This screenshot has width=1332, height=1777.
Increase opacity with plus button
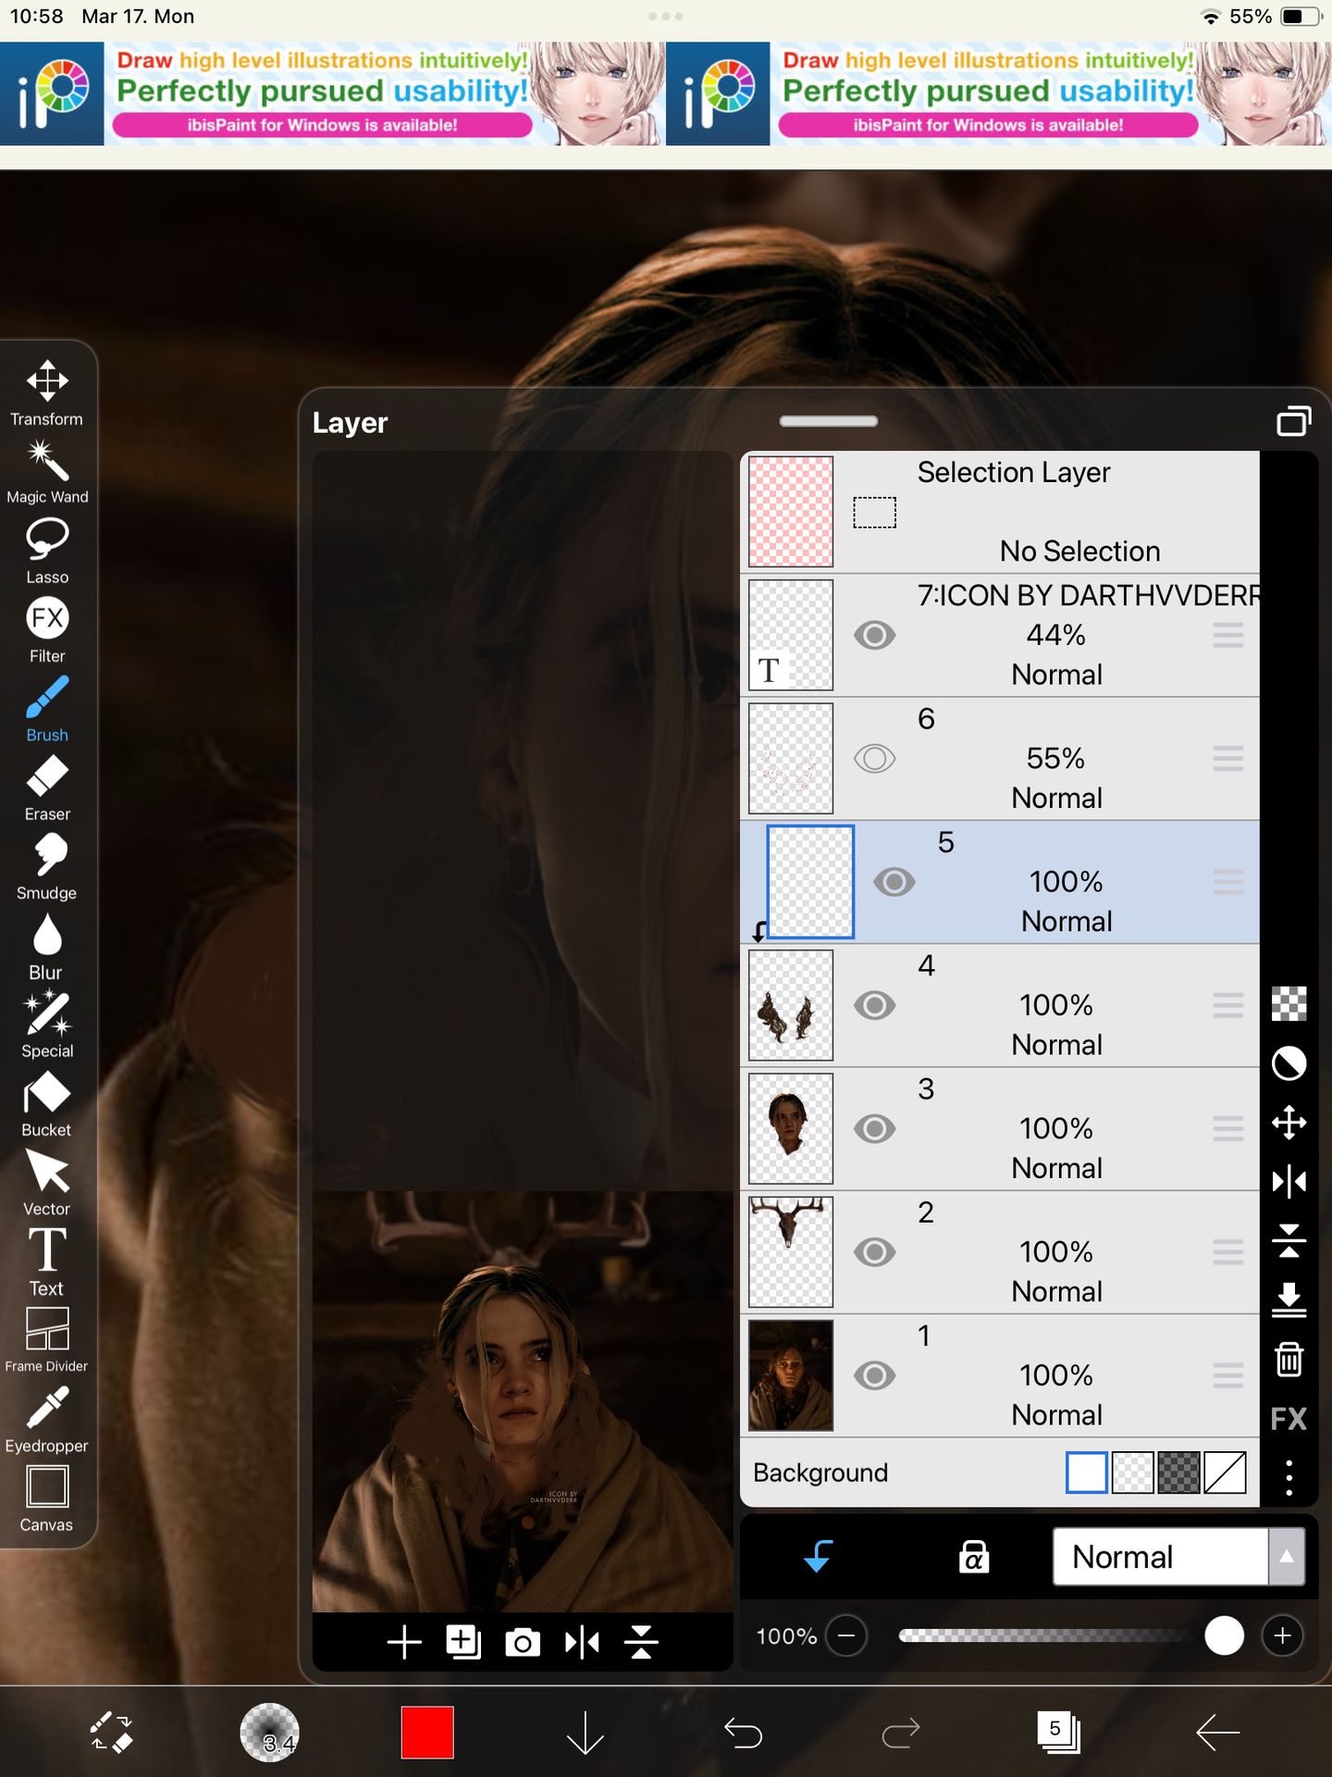pos(1283,1636)
